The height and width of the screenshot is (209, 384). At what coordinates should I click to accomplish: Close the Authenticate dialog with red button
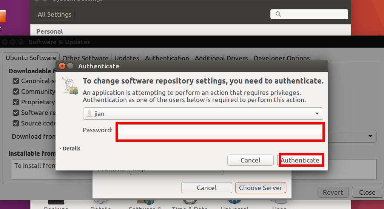tap(62, 66)
